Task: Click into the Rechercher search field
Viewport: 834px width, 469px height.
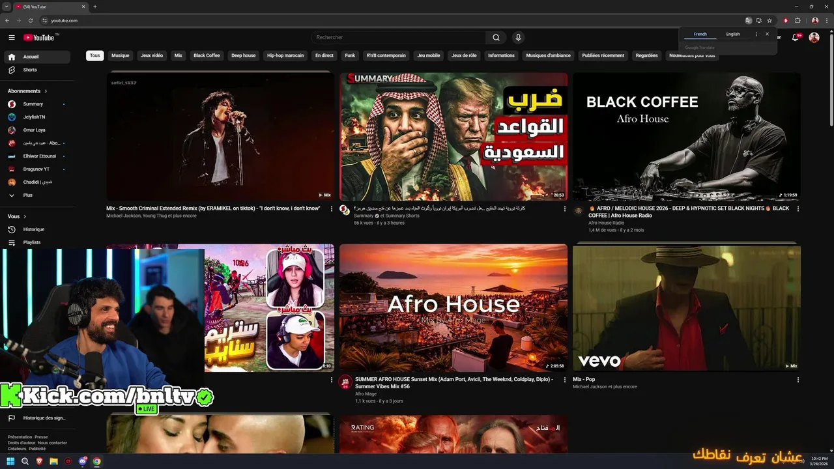Action: click(x=398, y=37)
